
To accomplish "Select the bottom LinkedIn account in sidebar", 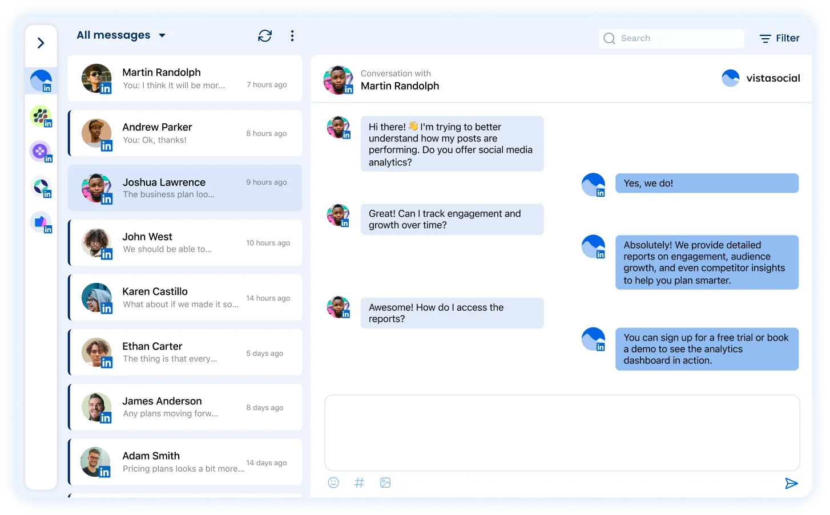I will 40,222.
